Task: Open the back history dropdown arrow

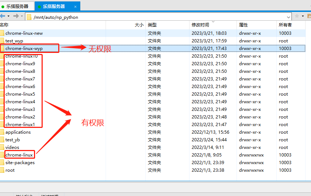Action: click(9, 16)
